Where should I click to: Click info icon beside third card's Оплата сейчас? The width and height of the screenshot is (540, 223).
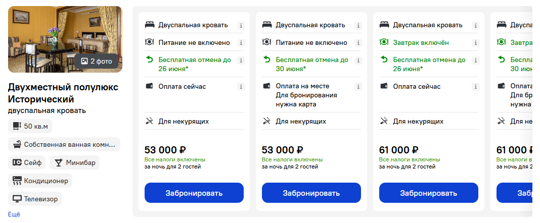pos(476,87)
